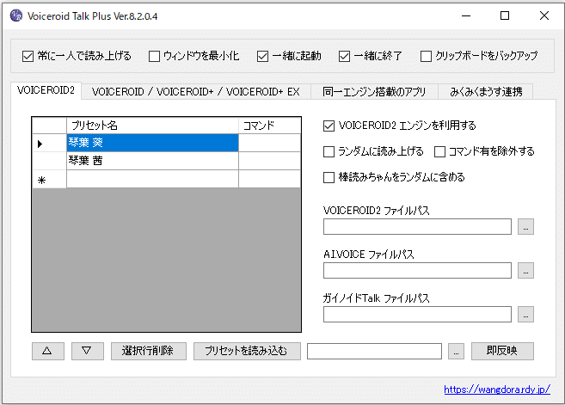Browse for VOICEROID2 file path

(x=525, y=227)
